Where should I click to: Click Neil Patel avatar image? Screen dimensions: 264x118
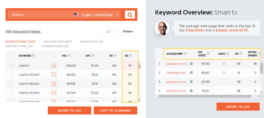point(162,28)
